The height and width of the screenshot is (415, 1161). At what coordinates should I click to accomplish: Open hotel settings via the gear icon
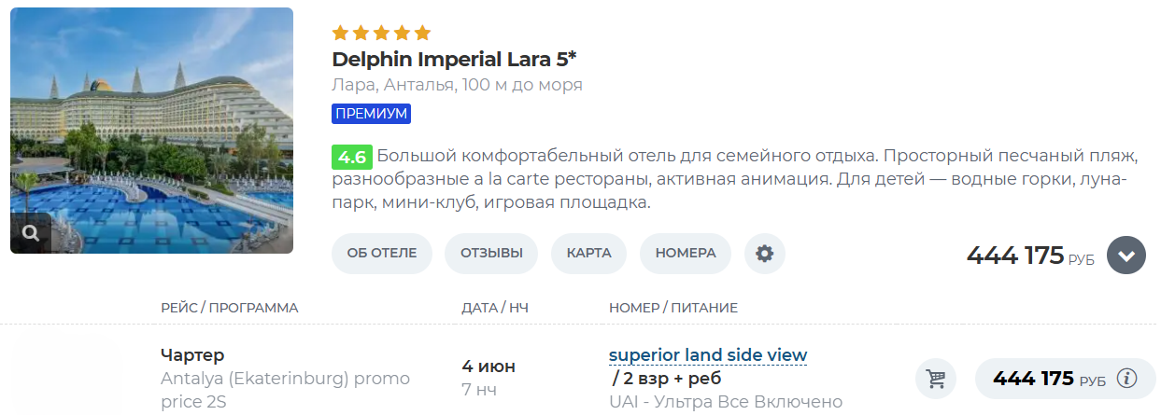pyautogui.click(x=764, y=253)
